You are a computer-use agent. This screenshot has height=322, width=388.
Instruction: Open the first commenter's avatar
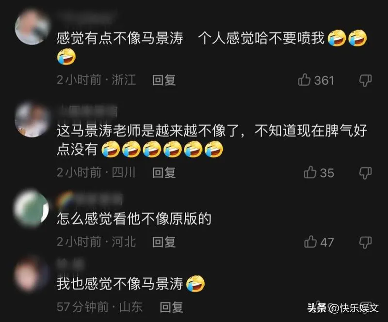[x=32, y=27]
